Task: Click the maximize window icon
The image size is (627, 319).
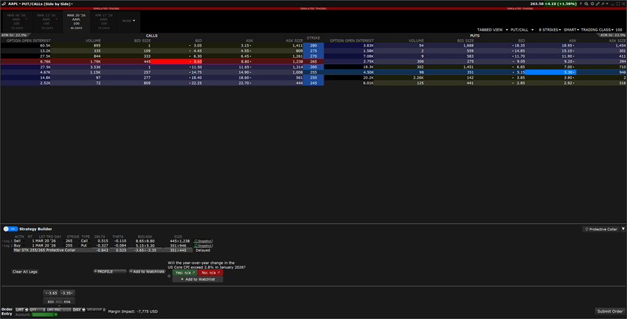Action: (617, 3)
